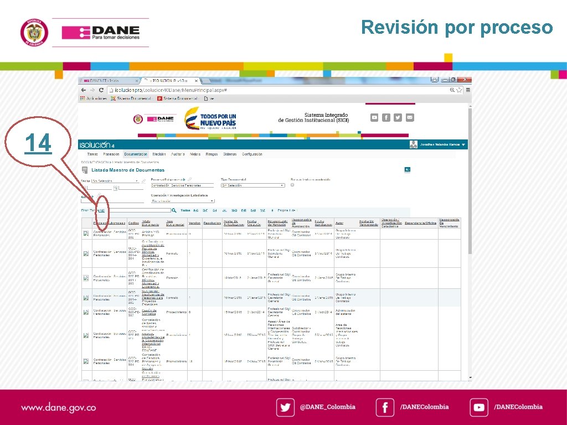Open the Riesgos menu
This screenshot has width=567, height=425.
(x=212, y=154)
